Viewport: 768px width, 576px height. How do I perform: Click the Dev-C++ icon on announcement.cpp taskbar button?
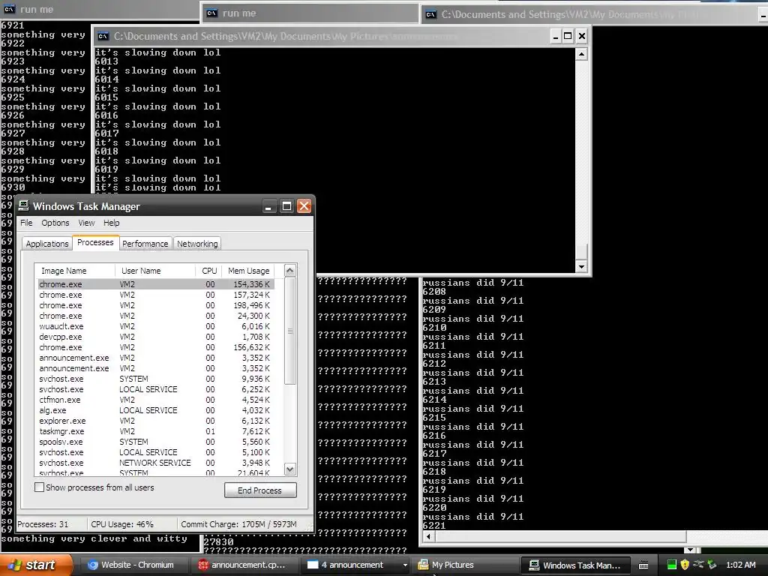[202, 565]
